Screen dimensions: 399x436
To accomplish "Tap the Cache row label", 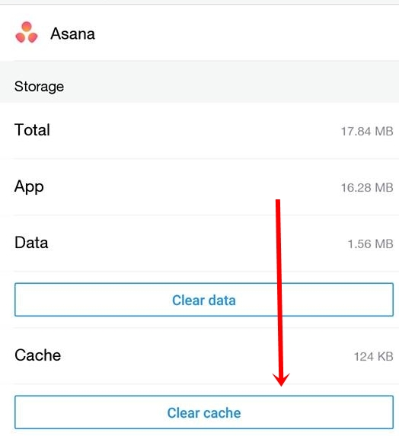I will 37,355.
